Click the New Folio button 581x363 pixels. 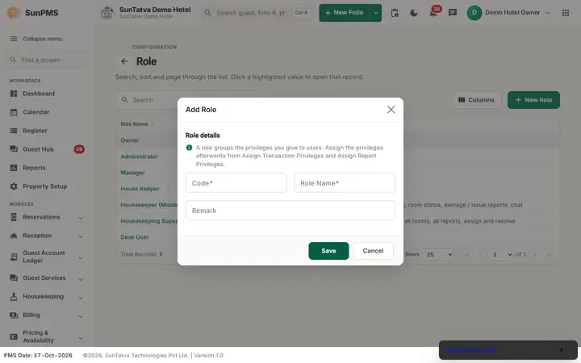[345, 13]
